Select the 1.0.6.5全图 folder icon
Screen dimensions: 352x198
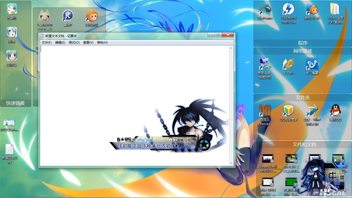point(336,13)
